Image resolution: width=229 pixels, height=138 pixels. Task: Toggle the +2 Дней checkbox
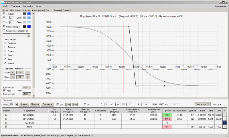pyautogui.click(x=4, y=18)
